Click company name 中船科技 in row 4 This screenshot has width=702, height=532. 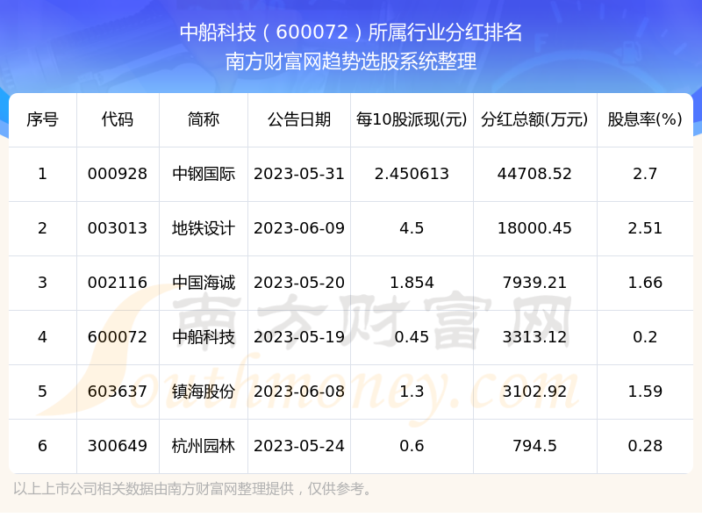pos(204,337)
